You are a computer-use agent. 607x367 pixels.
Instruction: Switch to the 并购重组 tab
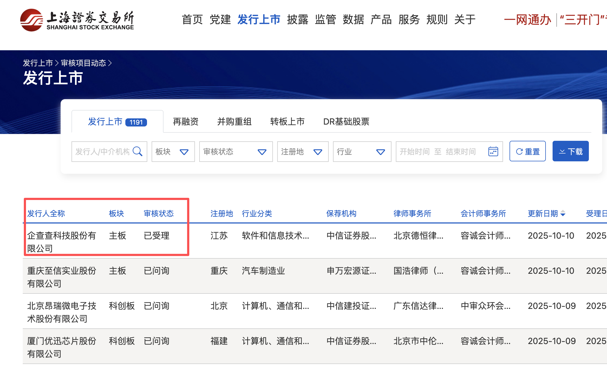pos(234,122)
